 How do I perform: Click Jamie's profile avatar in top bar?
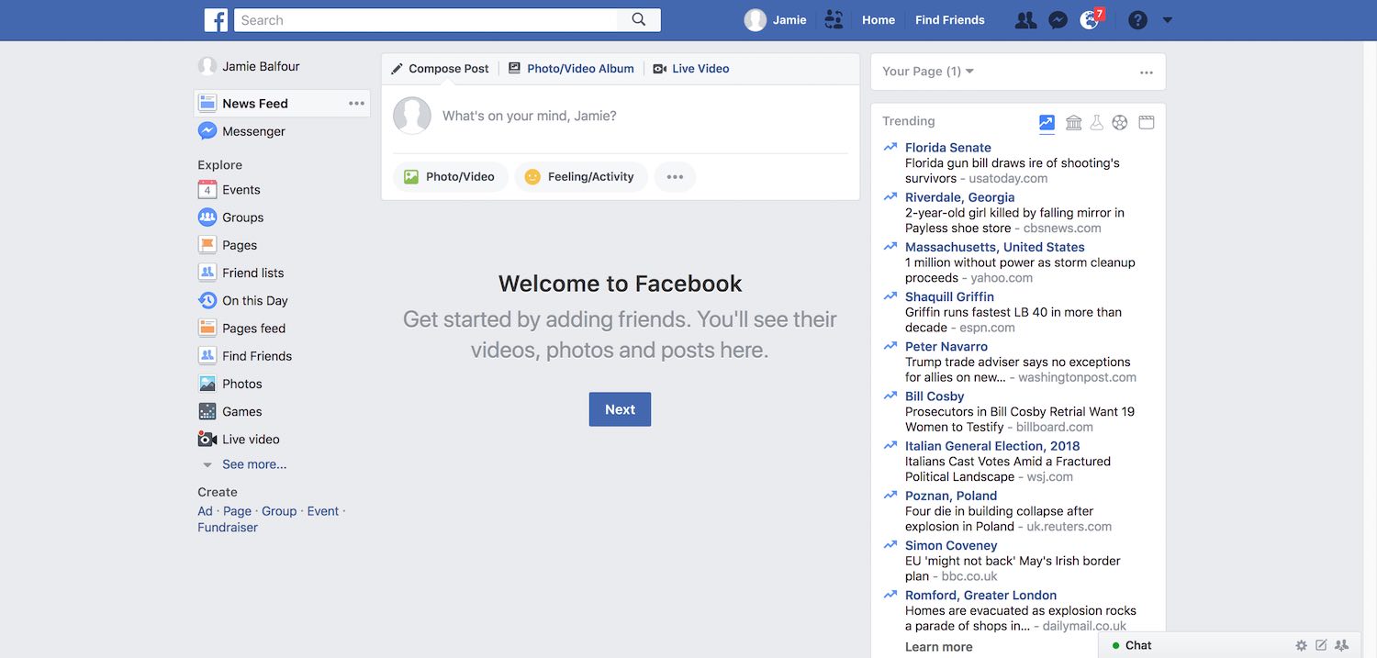pos(755,19)
